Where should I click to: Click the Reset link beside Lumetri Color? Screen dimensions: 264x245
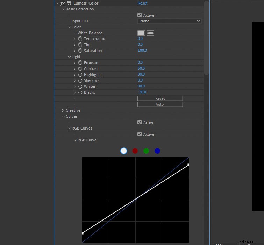(142, 3)
